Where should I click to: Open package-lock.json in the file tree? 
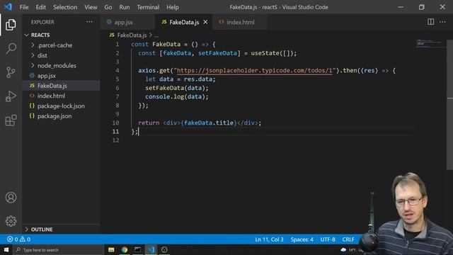[x=62, y=106]
